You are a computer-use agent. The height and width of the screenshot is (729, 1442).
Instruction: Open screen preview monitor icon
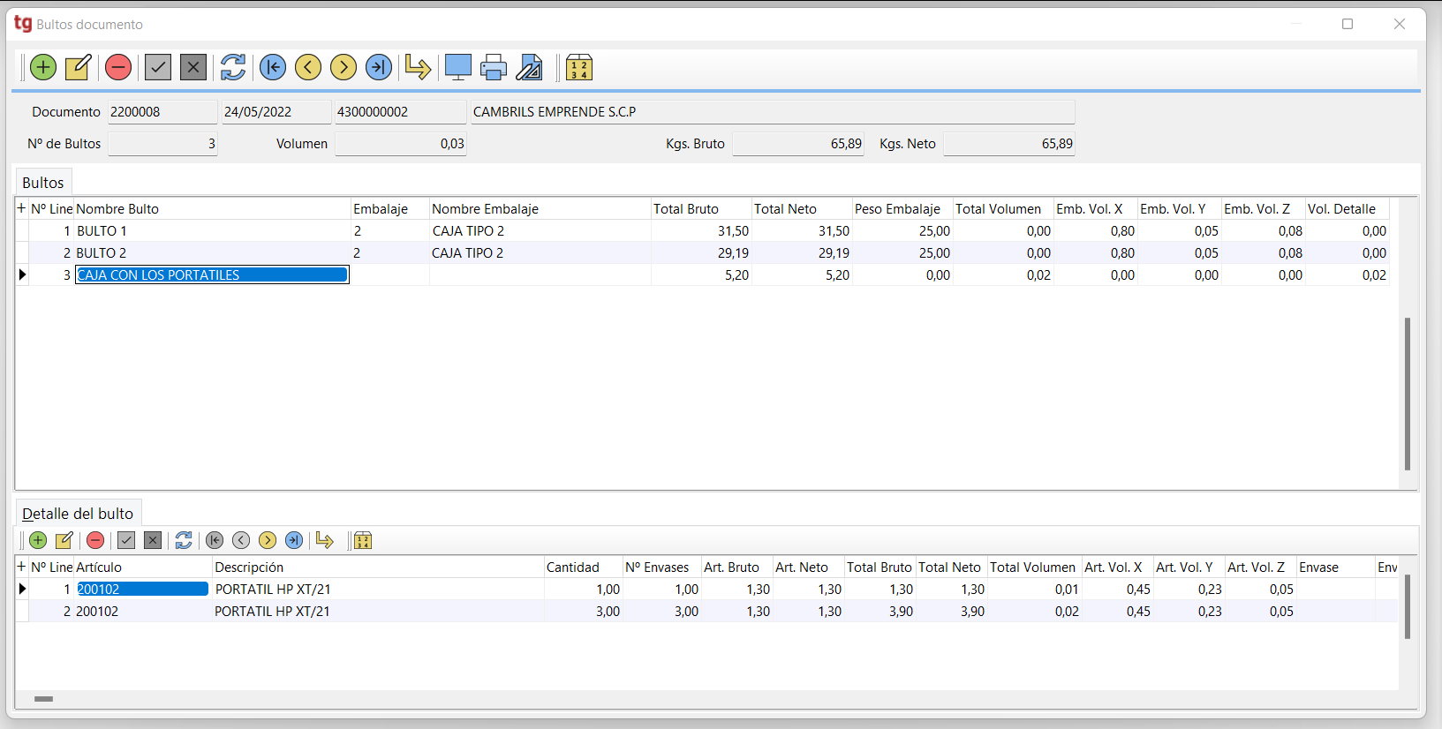[x=458, y=67]
